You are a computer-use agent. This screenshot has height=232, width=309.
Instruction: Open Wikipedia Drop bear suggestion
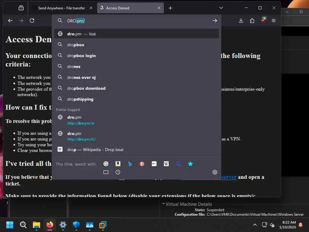[x=136, y=150]
